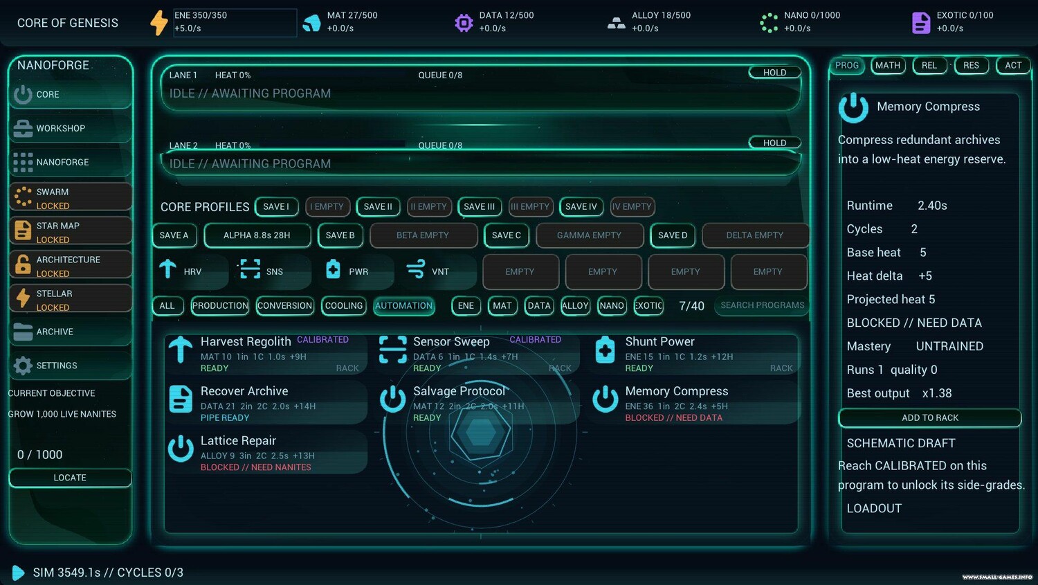Toggle the ALLOY resource filter

tap(575, 305)
